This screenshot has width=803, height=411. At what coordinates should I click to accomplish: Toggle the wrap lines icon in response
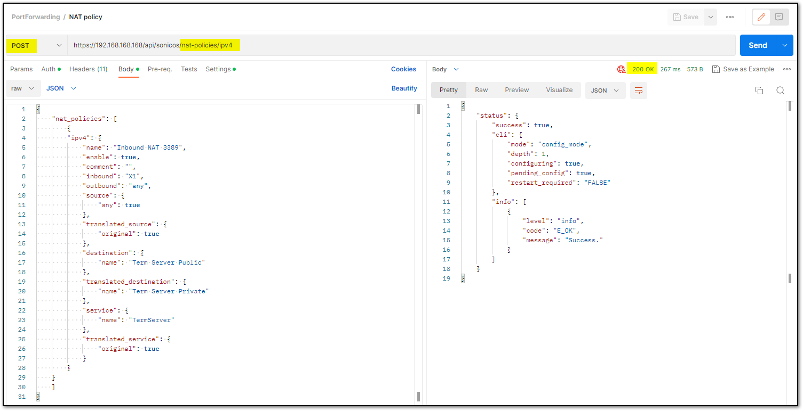pyautogui.click(x=638, y=91)
